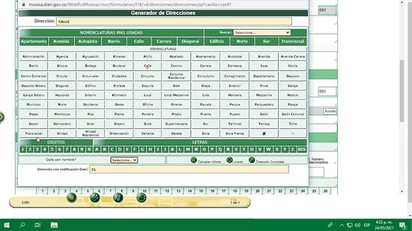The width and height of the screenshot is (412, 231).
Task: Pick the Zona Franca nomenclatura button
Action: pos(234,133)
